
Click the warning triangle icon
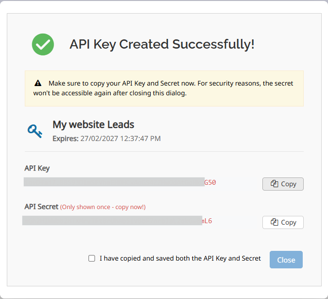point(38,84)
